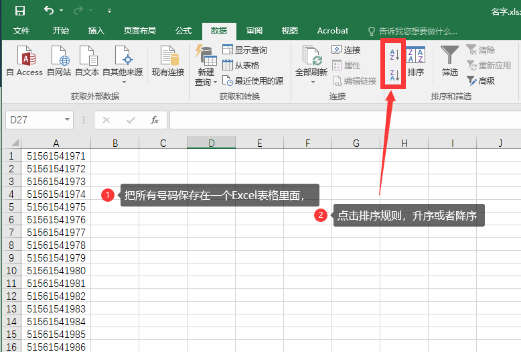Click 重新应用 filter button
The image size is (521, 352).
click(489, 65)
